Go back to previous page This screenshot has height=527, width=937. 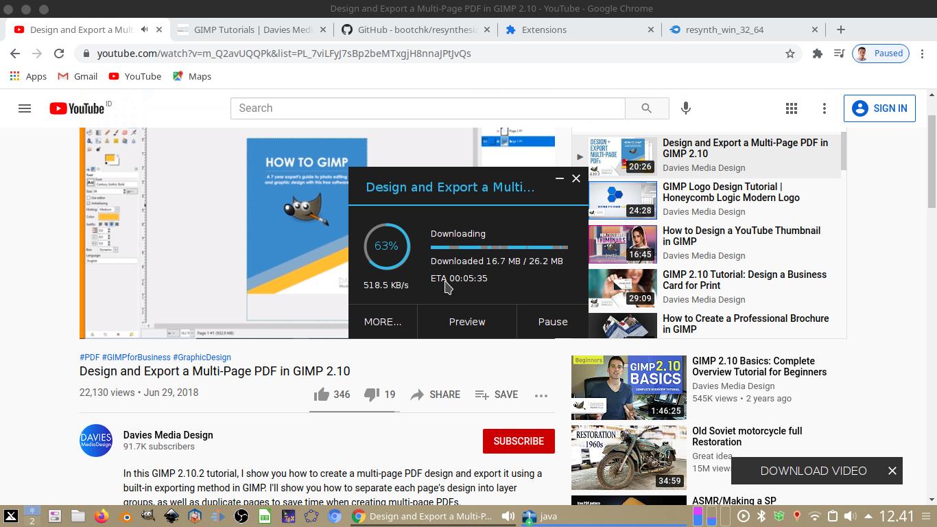15,54
